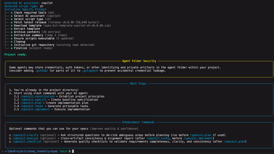This screenshot has height=154, width=274.
Task: Click the Initialize Specify Project tree heading
Action: (x=25, y=9)
